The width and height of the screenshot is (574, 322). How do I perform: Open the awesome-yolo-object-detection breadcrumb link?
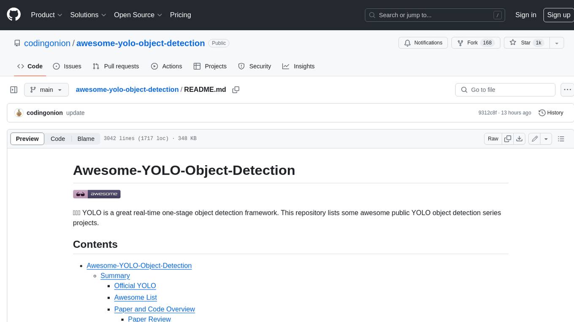(x=127, y=89)
